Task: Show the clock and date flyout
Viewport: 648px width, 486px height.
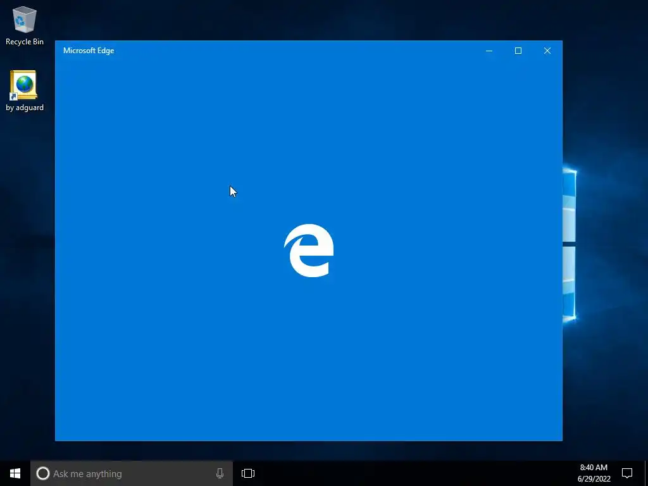Action: tap(594, 473)
